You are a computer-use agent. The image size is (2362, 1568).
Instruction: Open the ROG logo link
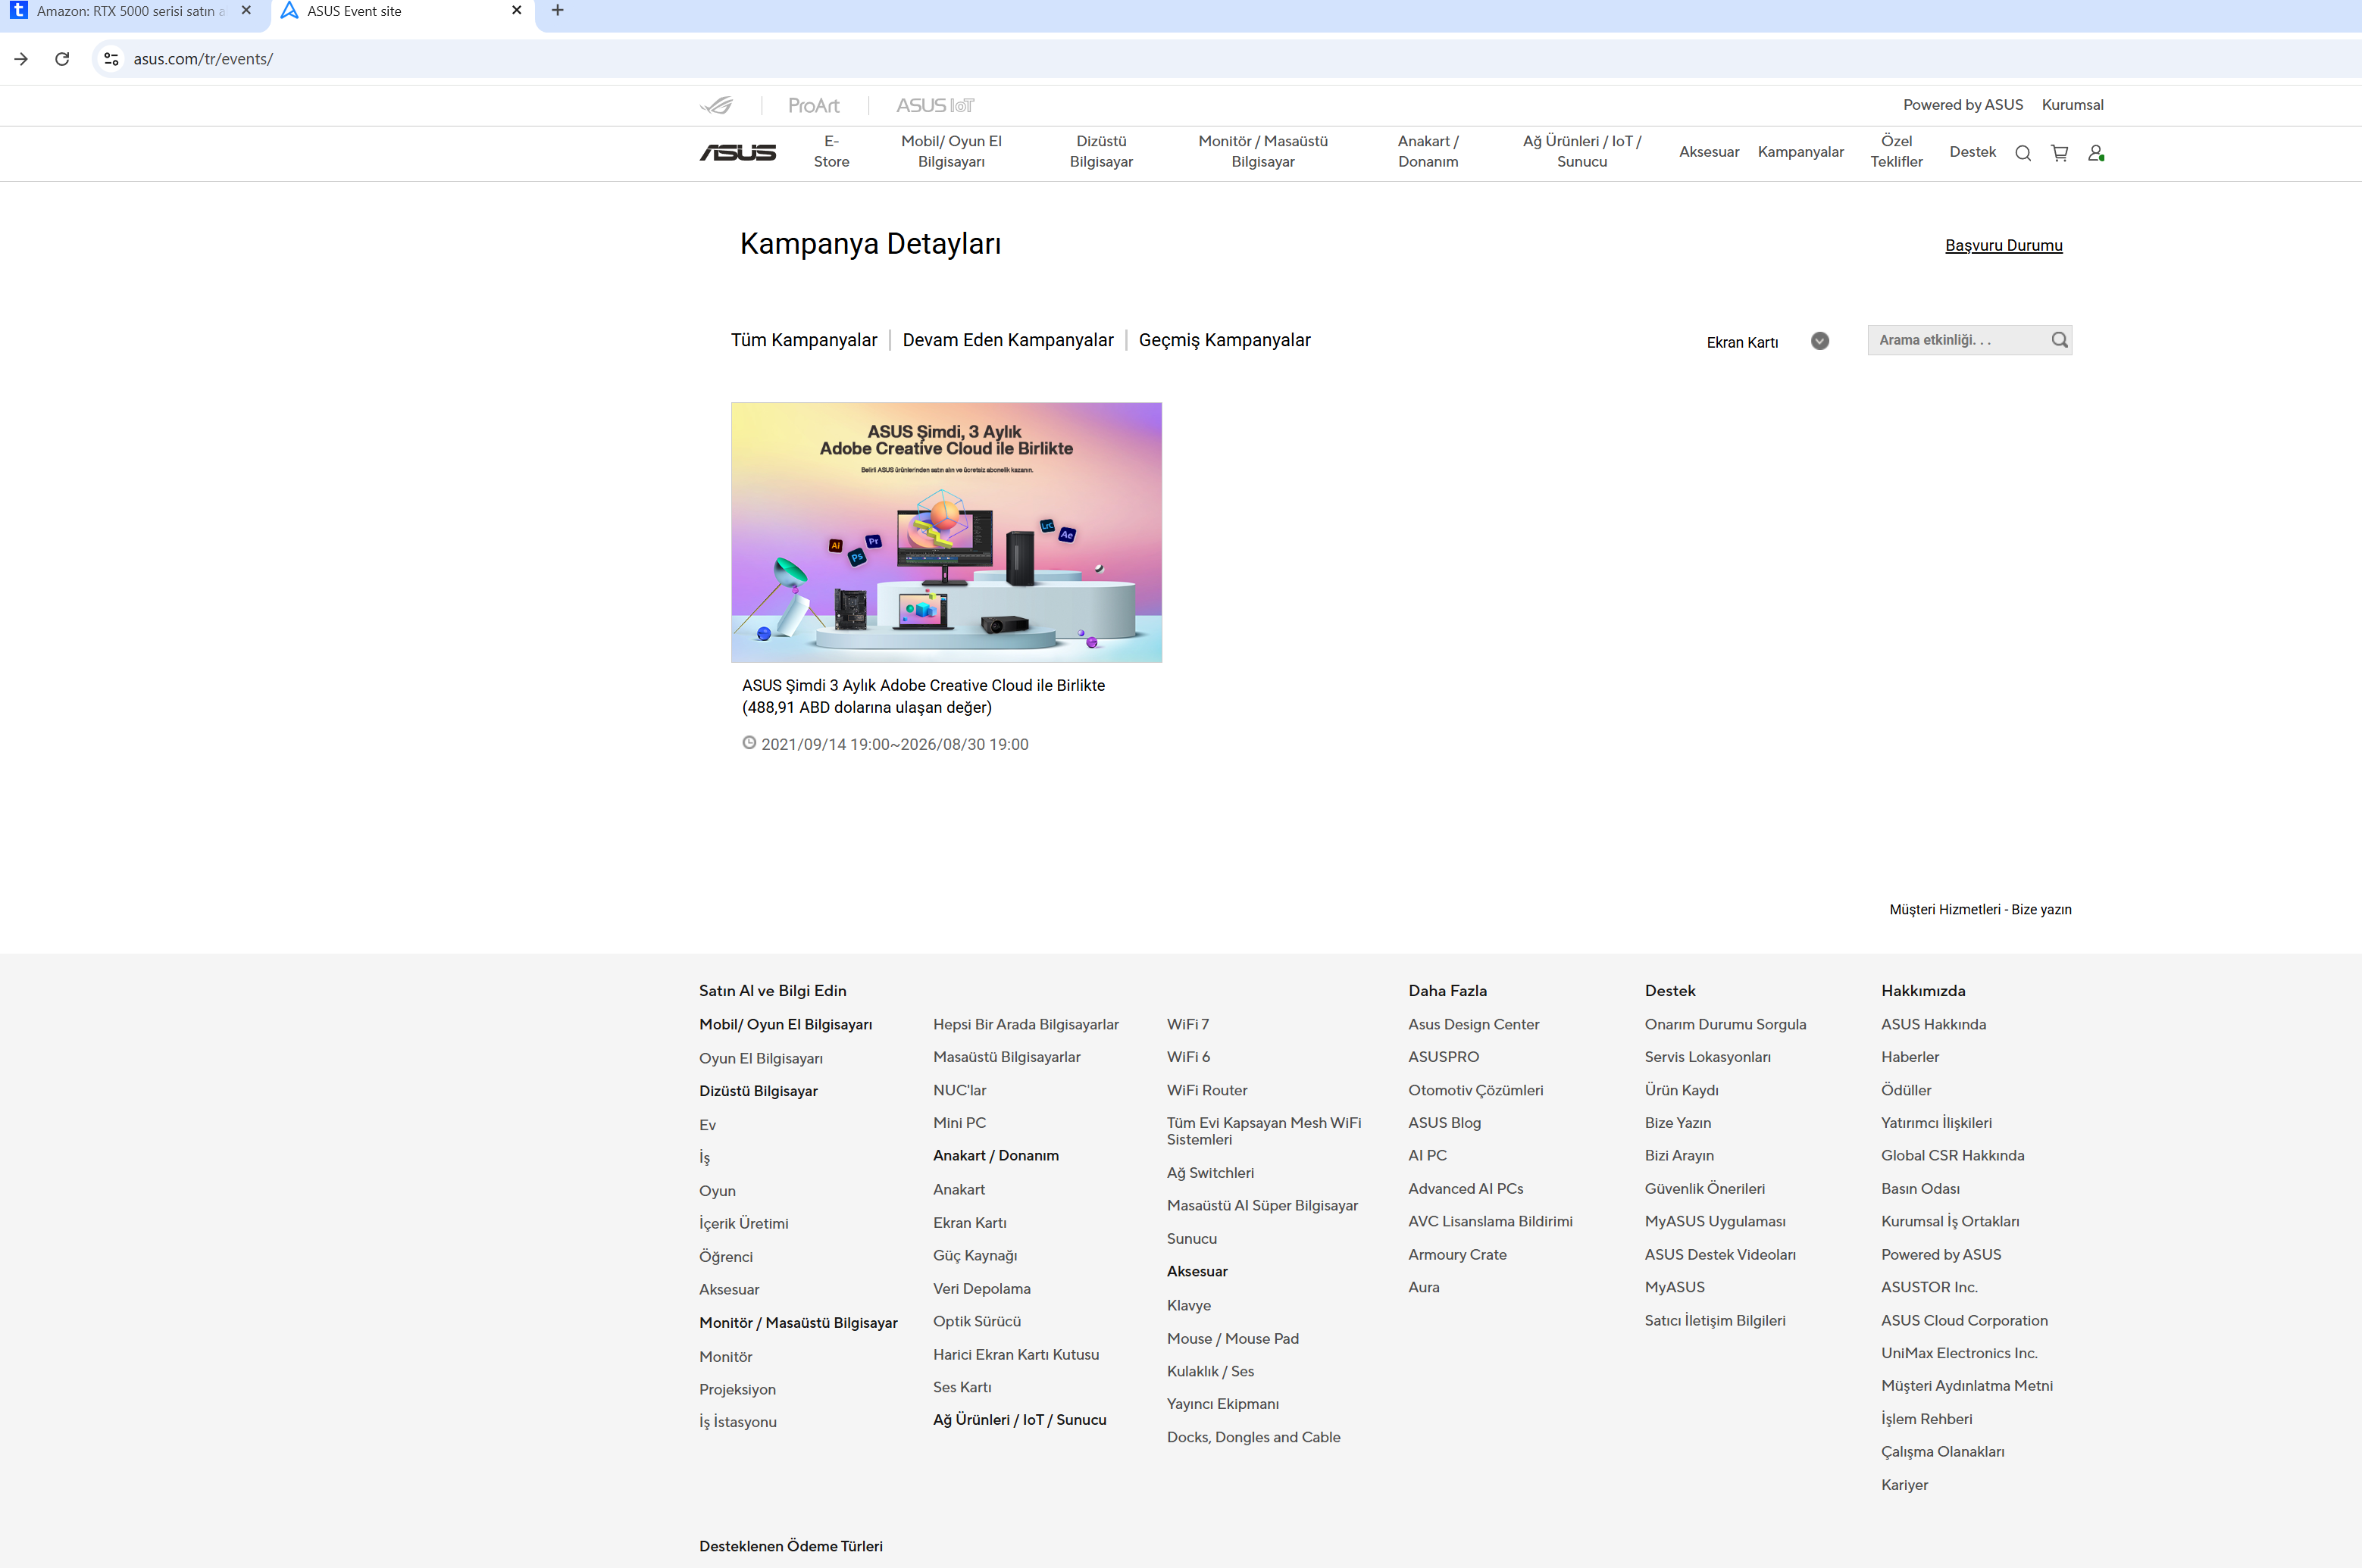(716, 105)
